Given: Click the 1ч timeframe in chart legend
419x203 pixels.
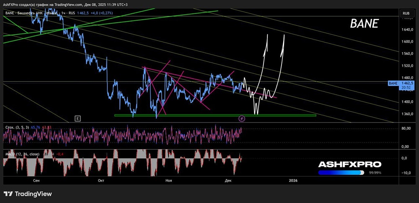Looking at the screenshot, I should coord(63,13).
